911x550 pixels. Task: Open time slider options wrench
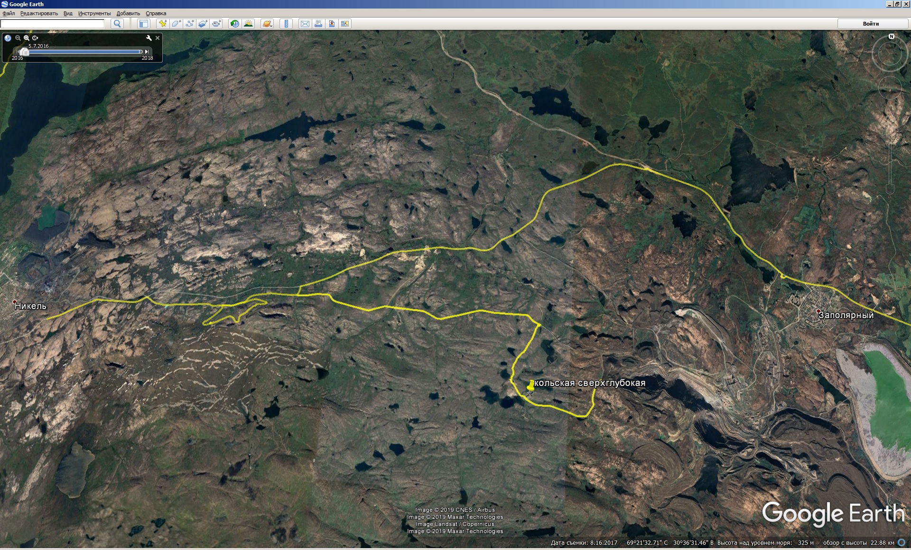click(149, 38)
